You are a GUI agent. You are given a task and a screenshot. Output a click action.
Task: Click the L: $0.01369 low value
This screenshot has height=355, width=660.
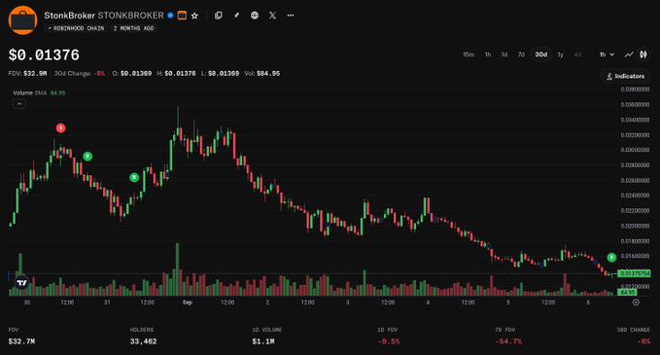(x=220, y=73)
